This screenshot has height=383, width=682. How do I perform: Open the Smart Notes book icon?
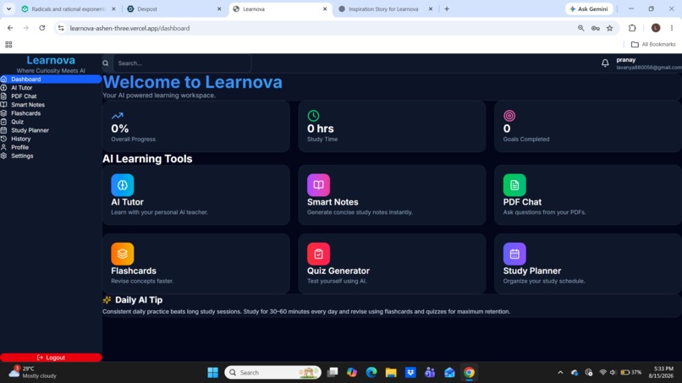[318, 185]
